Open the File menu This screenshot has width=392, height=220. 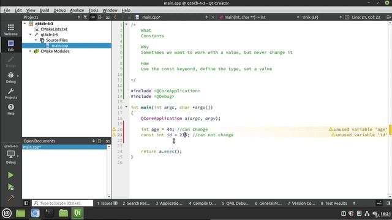click(7, 10)
